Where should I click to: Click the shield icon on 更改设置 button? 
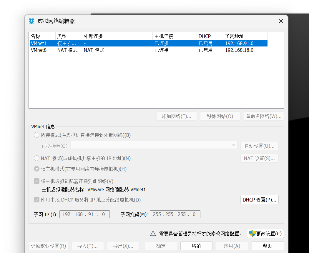click(252, 234)
